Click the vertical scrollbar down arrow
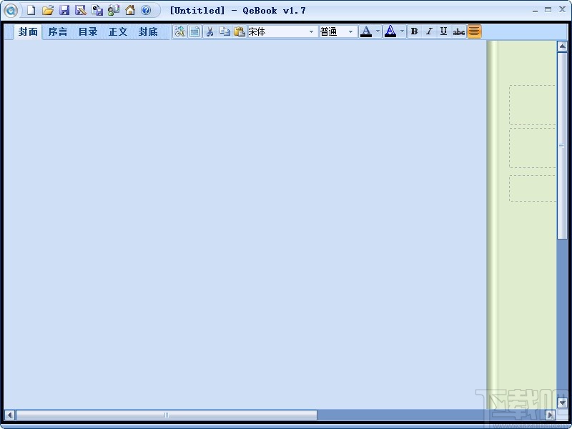Viewport: 572px width, 429px height. (x=563, y=403)
